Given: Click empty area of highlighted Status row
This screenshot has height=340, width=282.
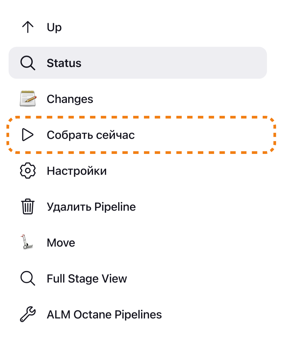Looking at the screenshot, I should coord(188,63).
